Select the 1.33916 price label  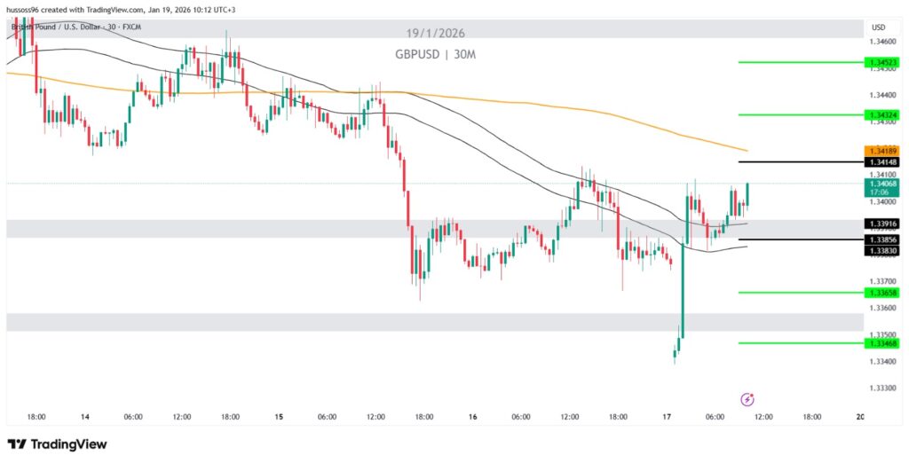coord(882,224)
